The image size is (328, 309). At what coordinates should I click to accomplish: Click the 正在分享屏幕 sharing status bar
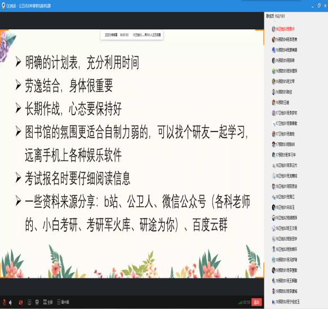(132, 35)
